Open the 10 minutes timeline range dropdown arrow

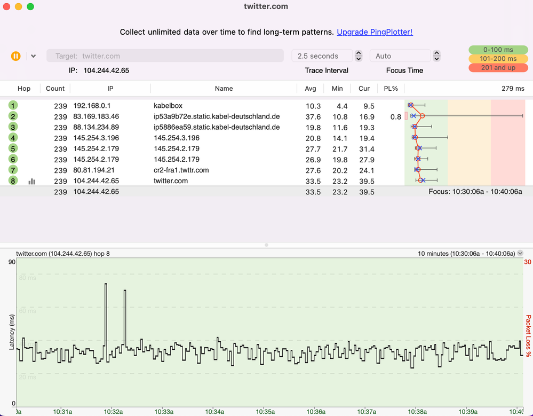520,254
